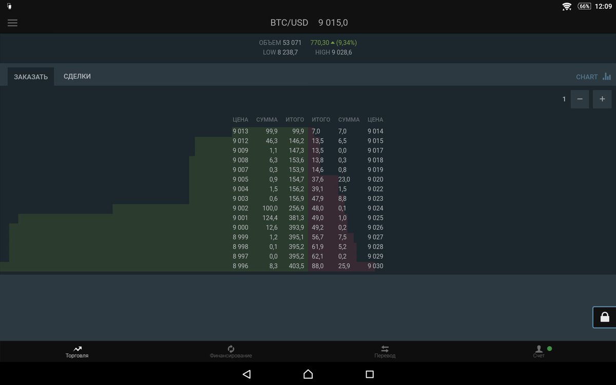Tap the Wi-Fi status icon

(567, 6)
